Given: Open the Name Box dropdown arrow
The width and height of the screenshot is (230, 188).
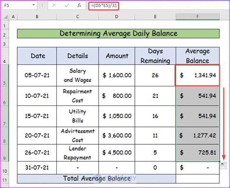Looking at the screenshot, I should pyautogui.click(x=33, y=5).
